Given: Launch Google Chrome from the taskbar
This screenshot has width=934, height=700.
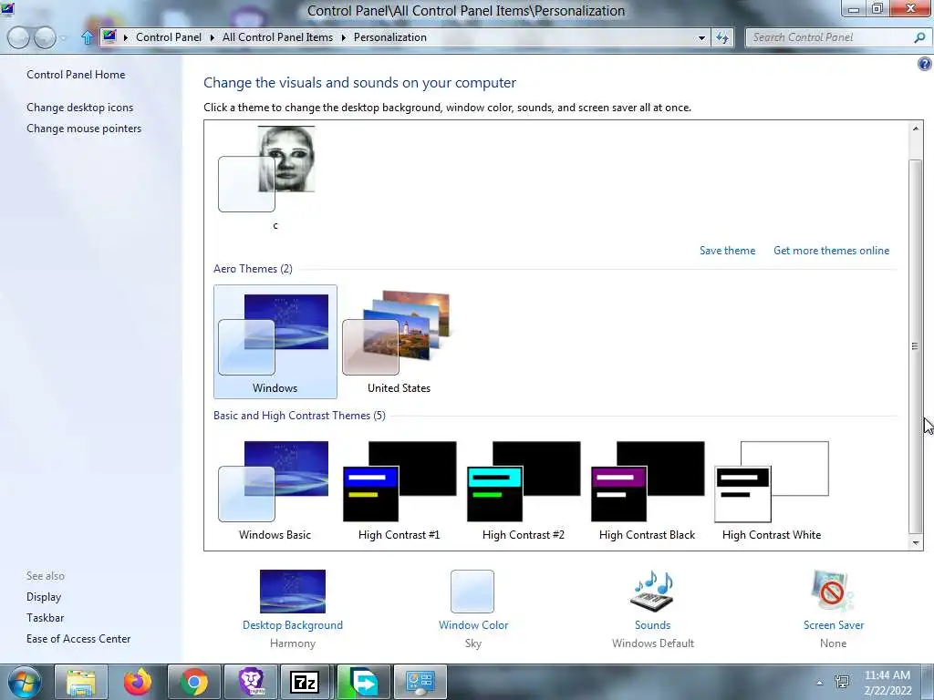Looking at the screenshot, I should click(x=194, y=682).
